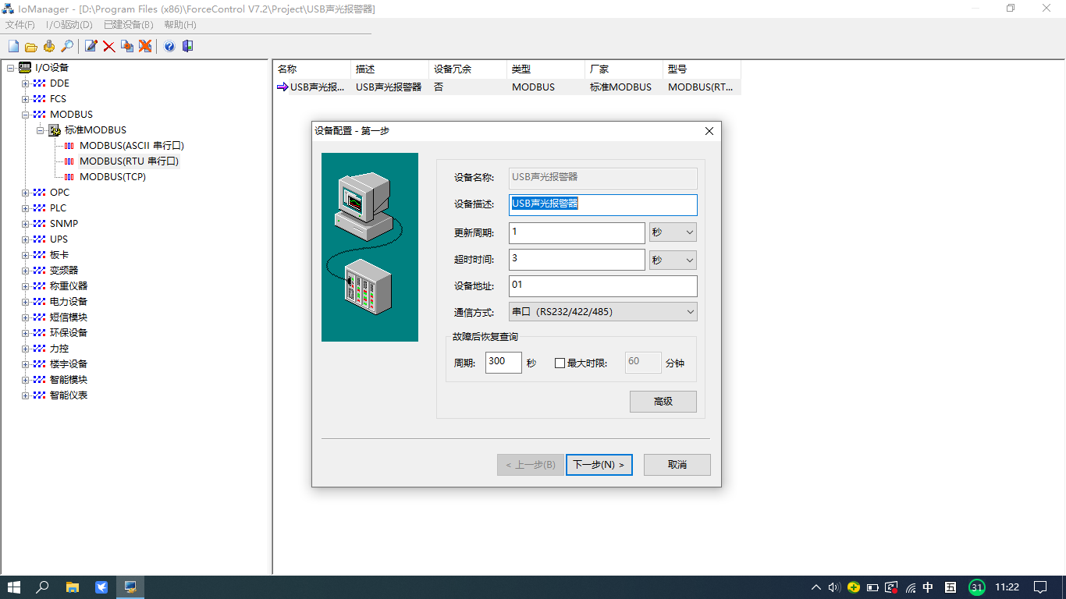This screenshot has height=599, width=1066.
Task: Collapse the MODBUS tree node
Action: tap(26, 115)
